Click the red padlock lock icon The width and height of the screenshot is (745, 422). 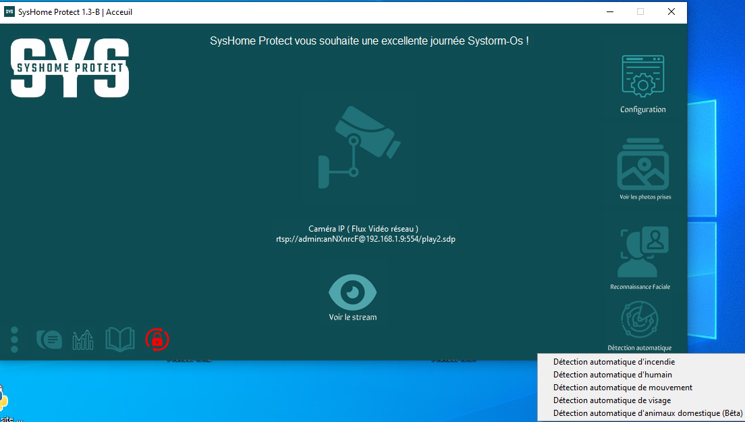click(157, 340)
